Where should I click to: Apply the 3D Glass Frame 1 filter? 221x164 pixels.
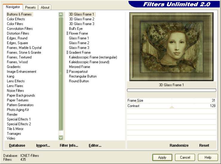(162, 157)
